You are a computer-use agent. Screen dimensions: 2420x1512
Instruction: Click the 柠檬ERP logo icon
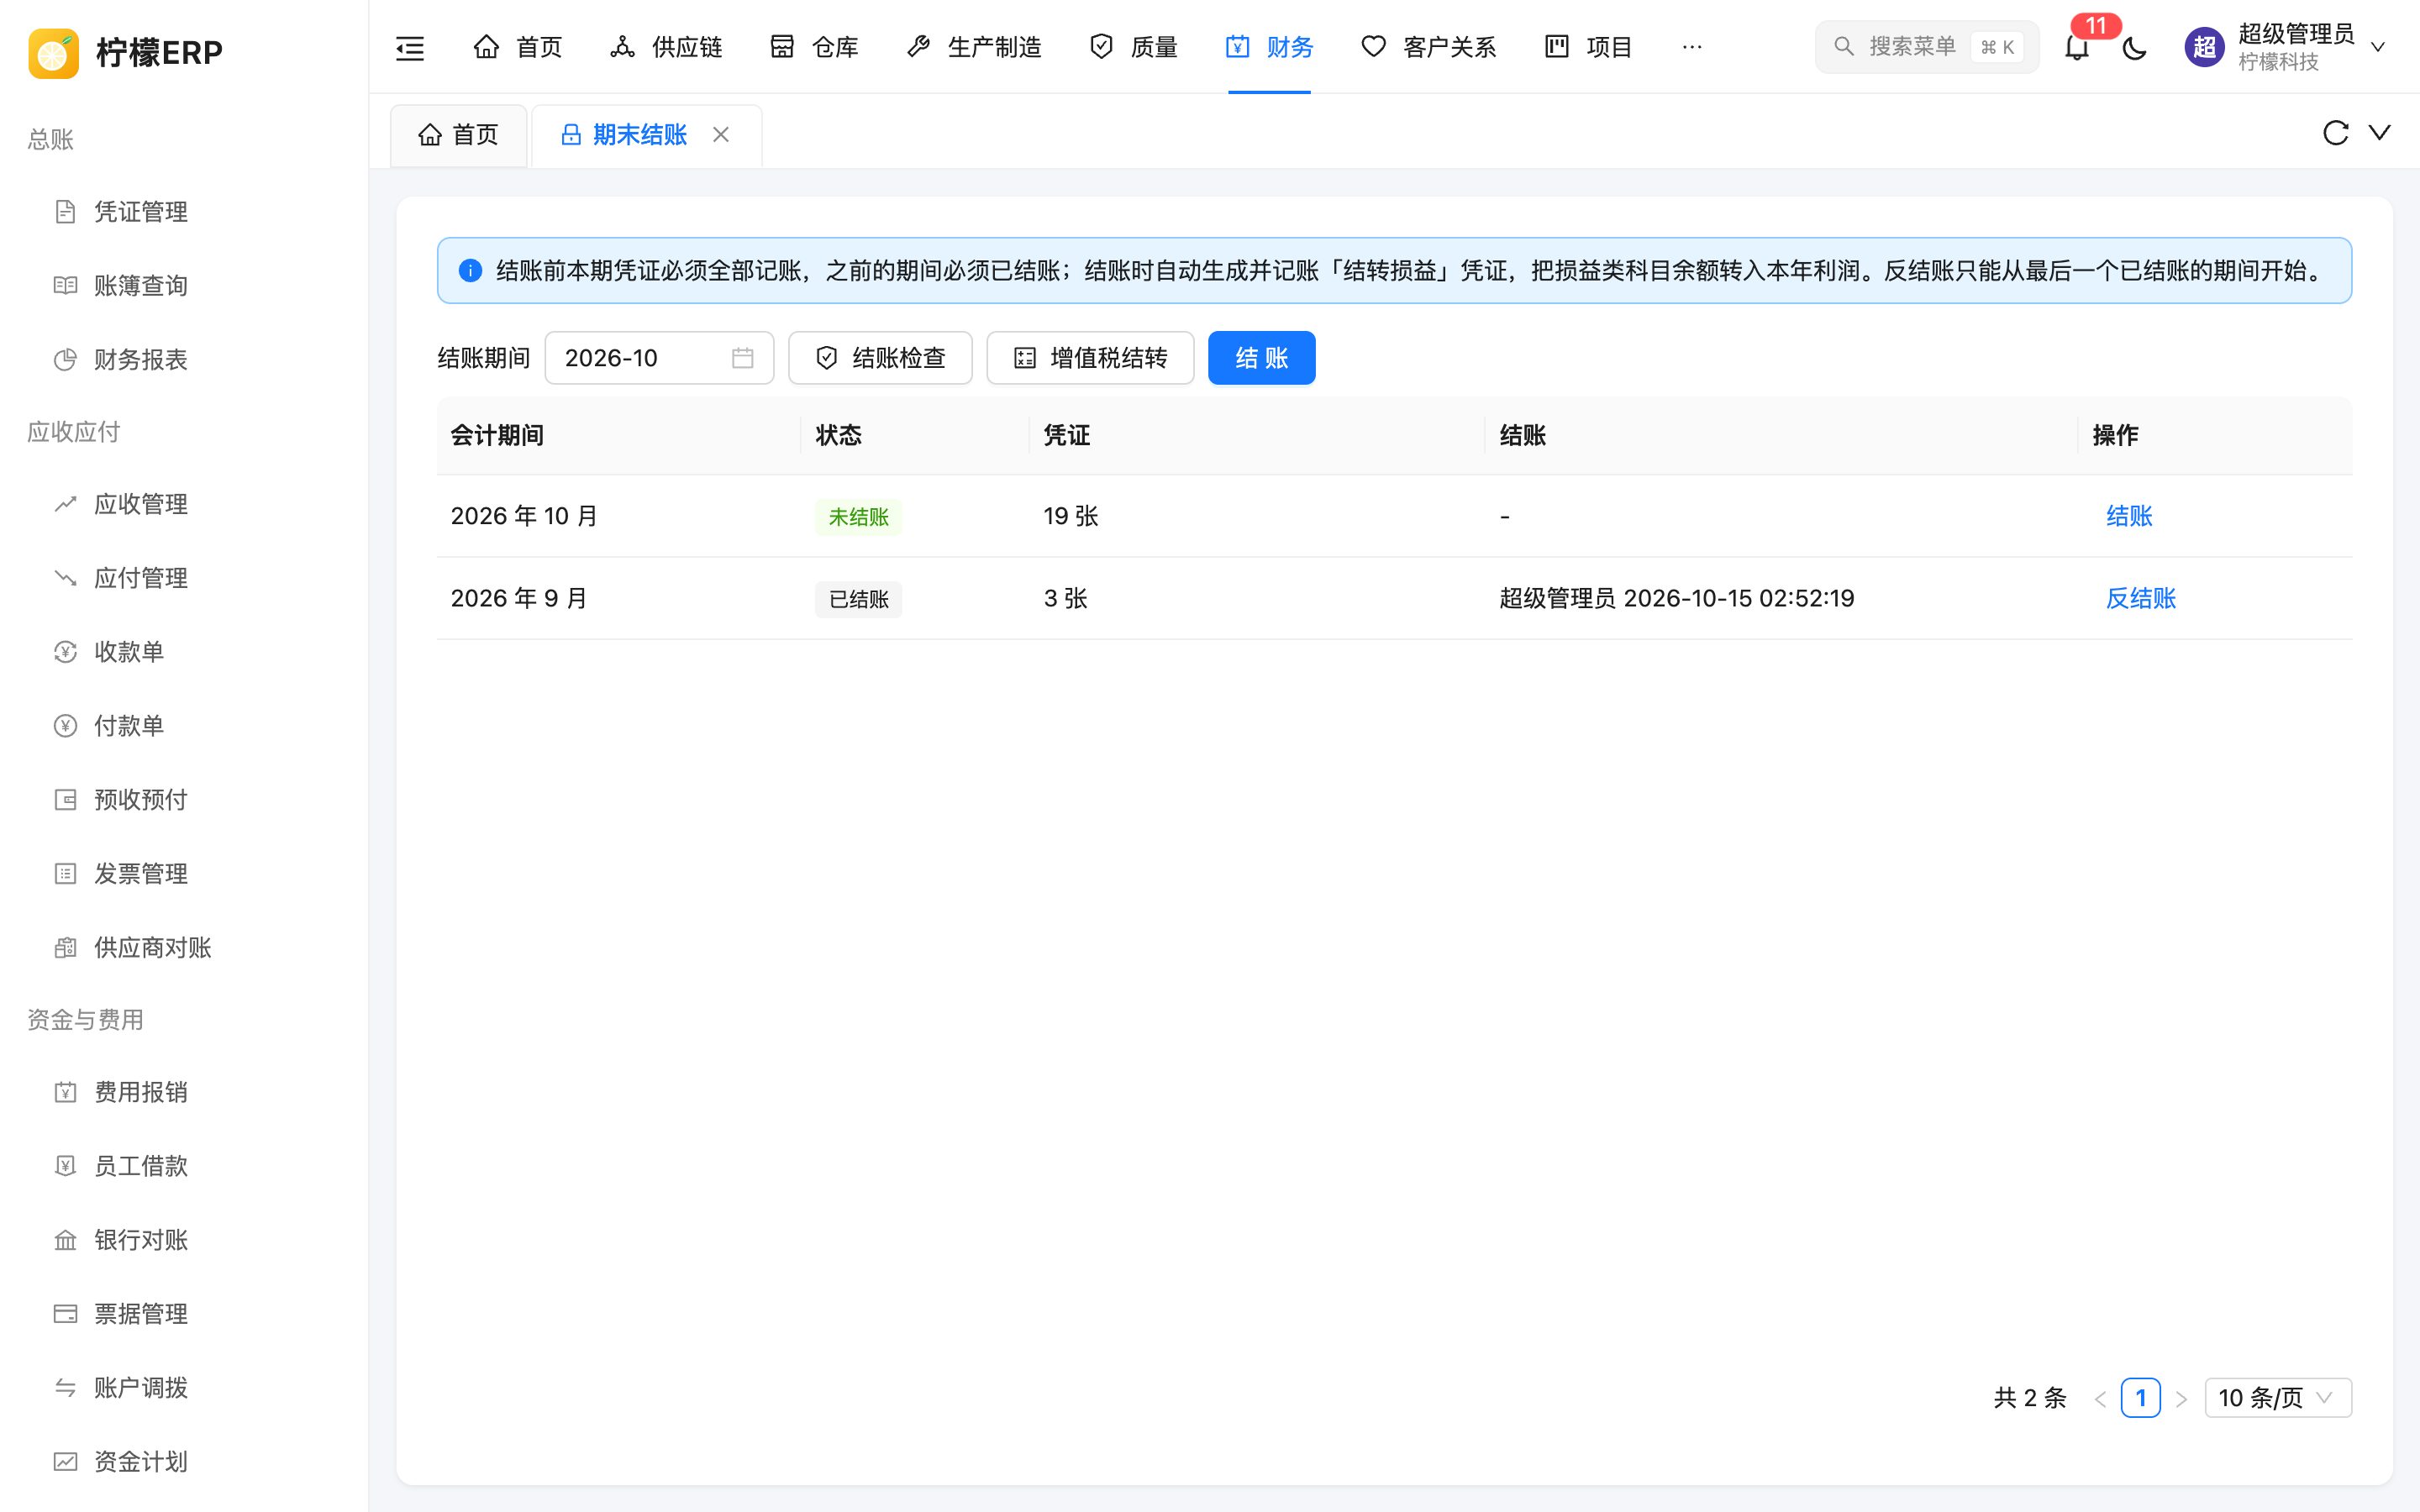54,52
